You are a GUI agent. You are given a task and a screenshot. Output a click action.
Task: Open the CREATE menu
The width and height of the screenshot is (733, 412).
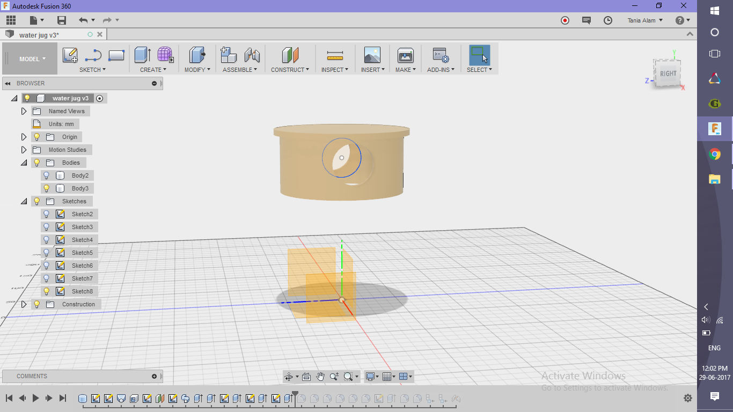(153, 70)
